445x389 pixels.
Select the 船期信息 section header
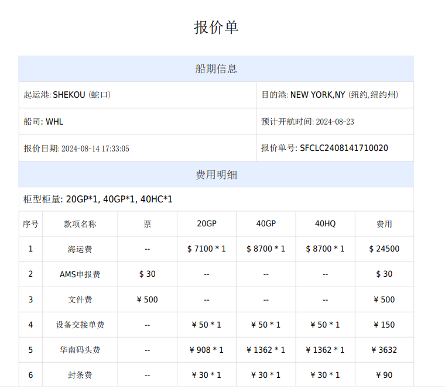pyautogui.click(x=216, y=69)
